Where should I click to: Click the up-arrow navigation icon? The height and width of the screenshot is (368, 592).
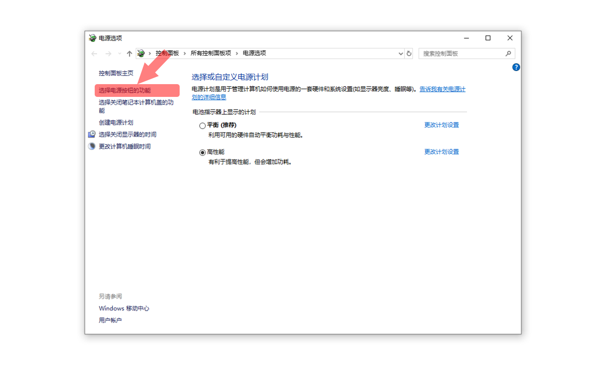(130, 53)
